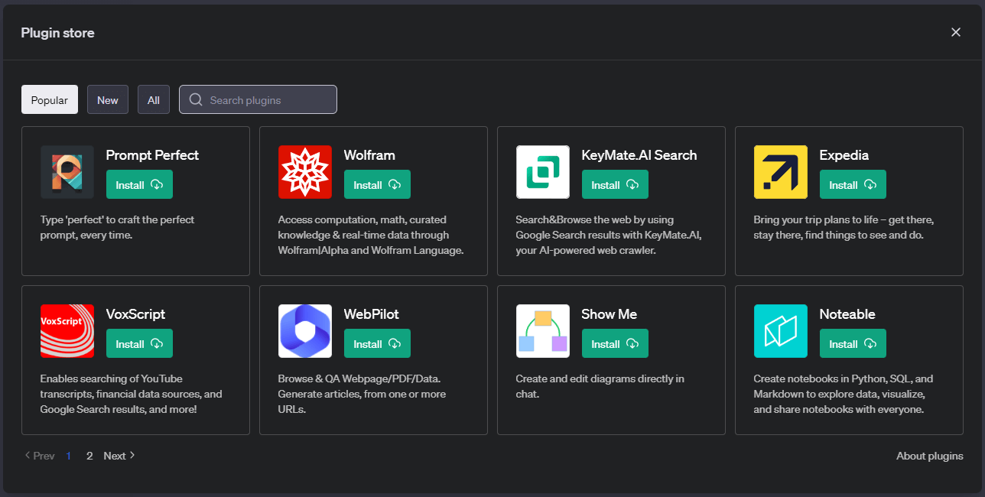
Task: Install the Show Me plugin
Action: pos(615,343)
